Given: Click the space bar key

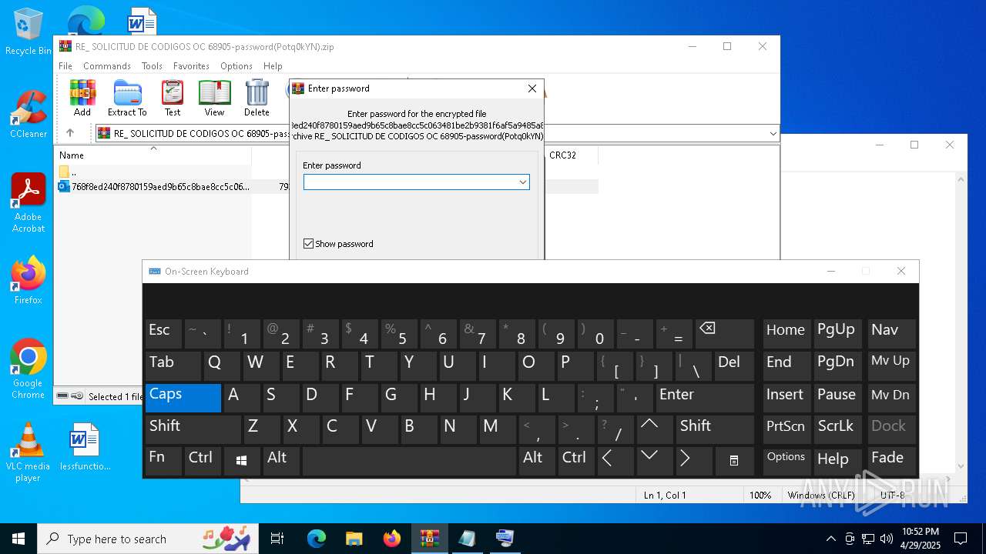Looking at the screenshot, I should [x=410, y=461].
